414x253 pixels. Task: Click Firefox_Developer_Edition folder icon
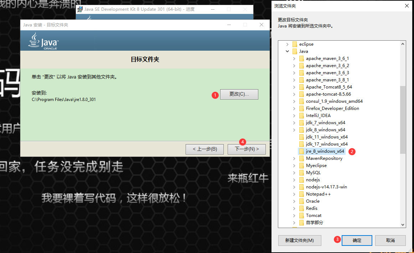[x=301, y=108]
